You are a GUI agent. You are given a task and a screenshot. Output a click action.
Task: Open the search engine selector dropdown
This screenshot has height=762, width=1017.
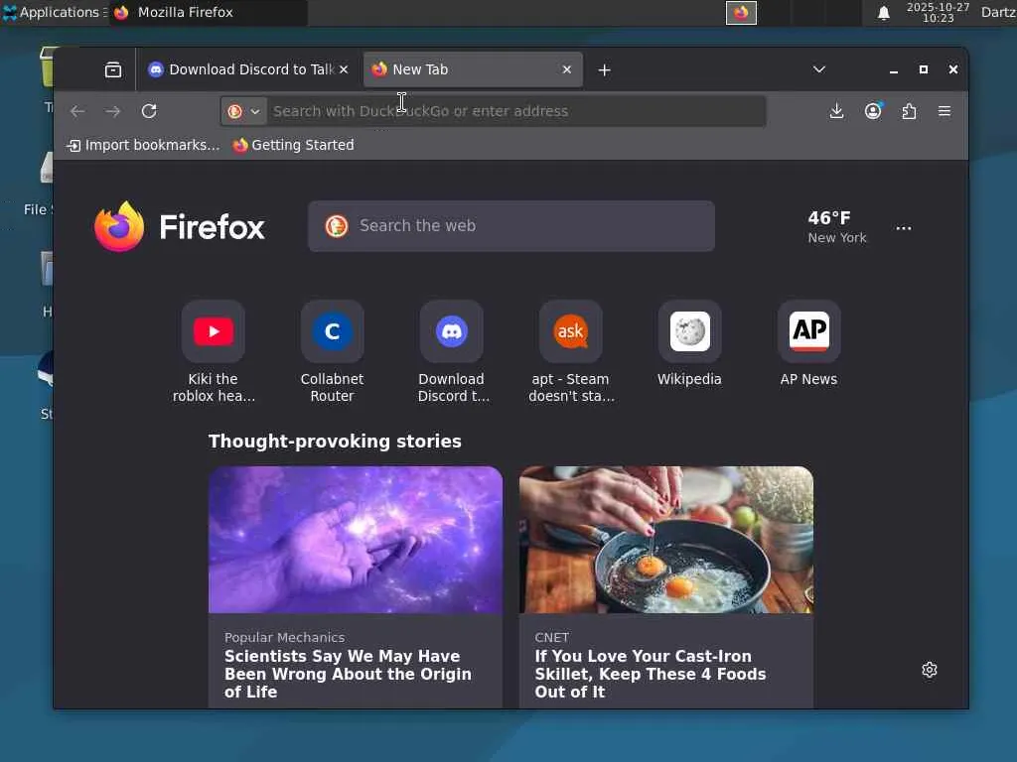[244, 111]
